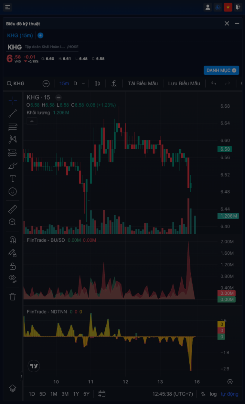This screenshot has height=404, width=245.
Task: Select the XABCD pattern tool
Action: click(13, 140)
